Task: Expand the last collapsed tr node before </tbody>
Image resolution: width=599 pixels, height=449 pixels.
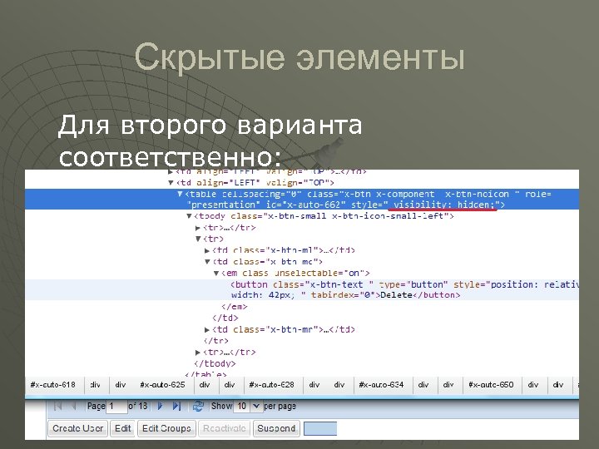Action: coord(197,353)
